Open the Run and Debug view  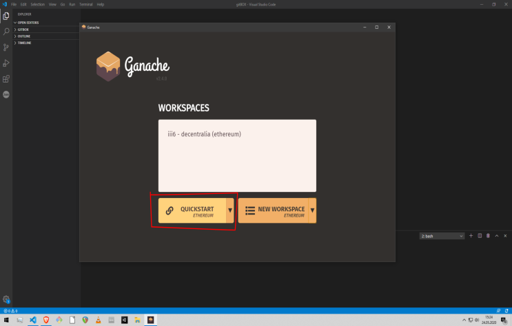point(6,63)
